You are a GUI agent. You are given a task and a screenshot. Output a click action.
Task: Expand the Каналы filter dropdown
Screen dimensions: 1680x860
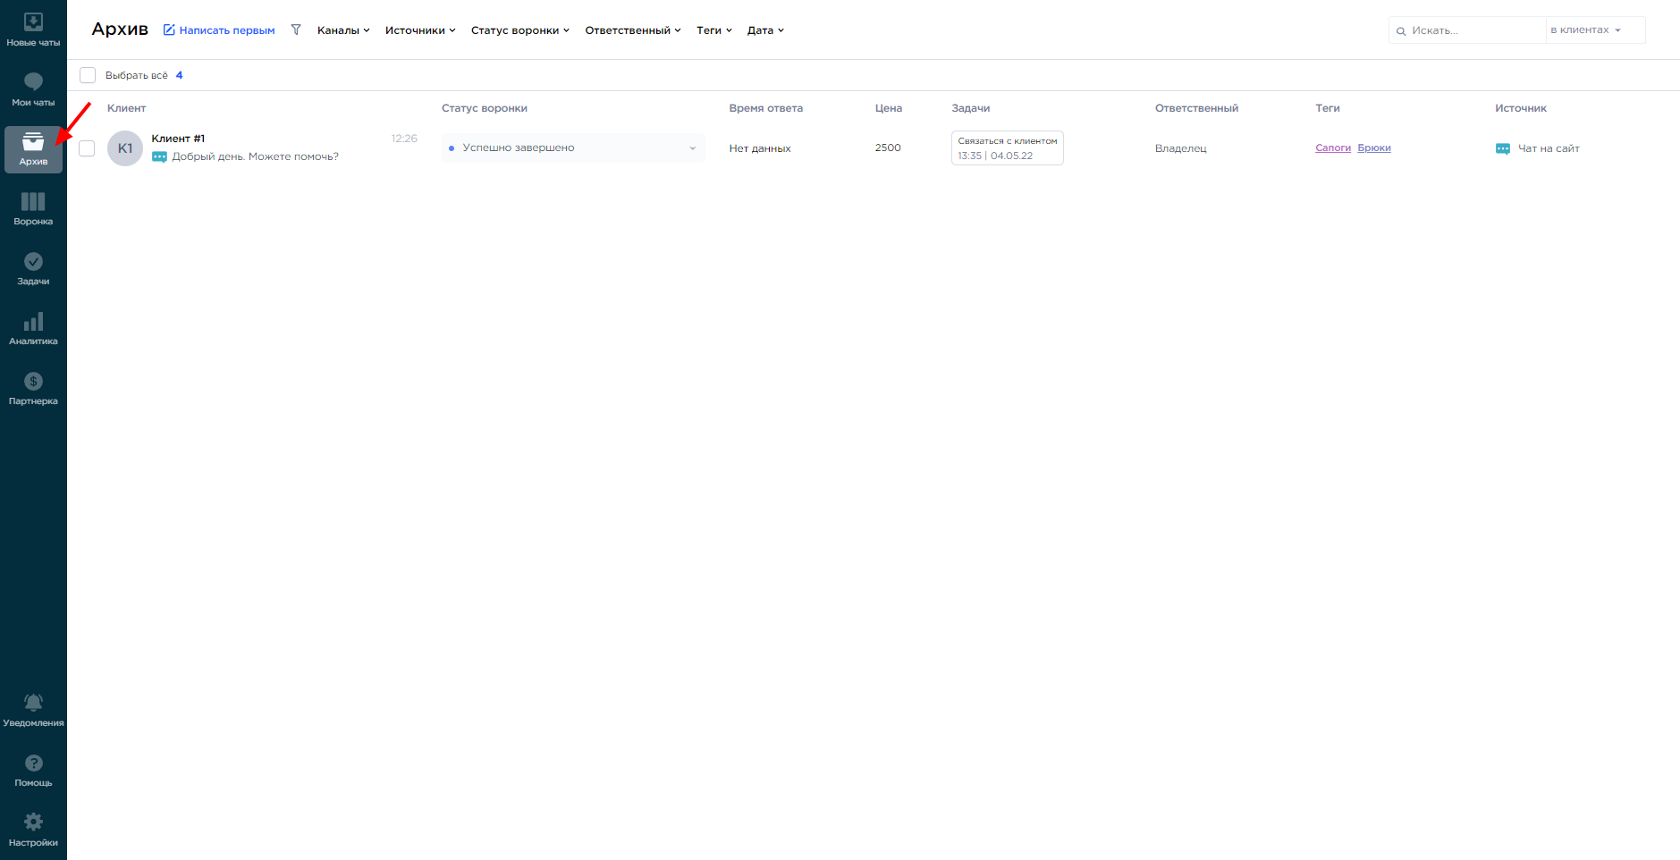coord(343,30)
